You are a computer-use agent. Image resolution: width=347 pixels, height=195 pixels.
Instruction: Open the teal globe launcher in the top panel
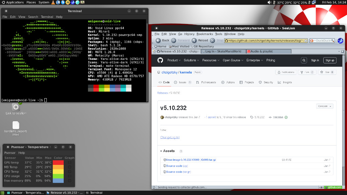pos(78,2)
